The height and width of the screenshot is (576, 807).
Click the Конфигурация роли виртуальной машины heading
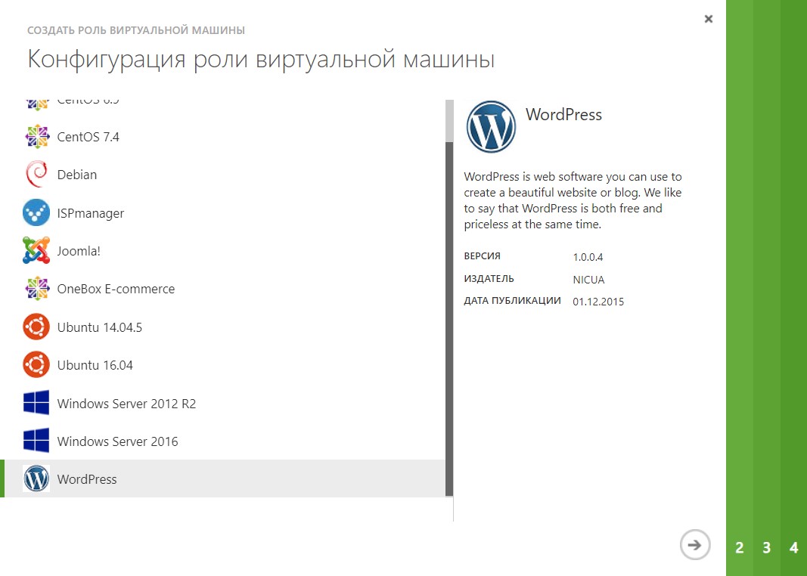click(x=261, y=60)
